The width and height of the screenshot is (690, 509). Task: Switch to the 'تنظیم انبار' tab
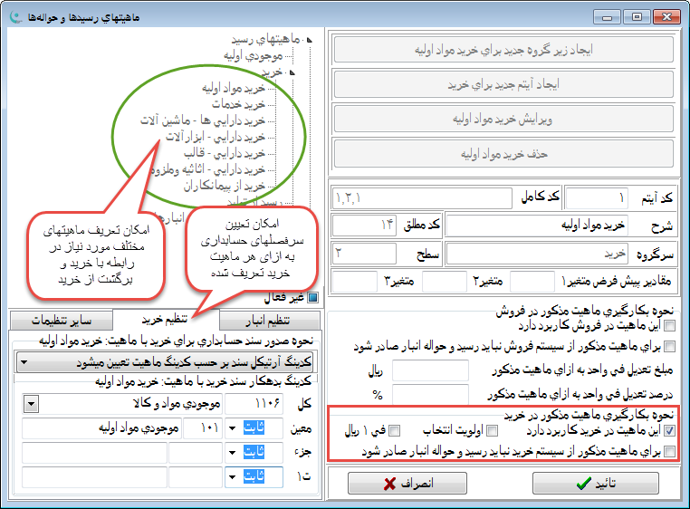click(x=270, y=320)
